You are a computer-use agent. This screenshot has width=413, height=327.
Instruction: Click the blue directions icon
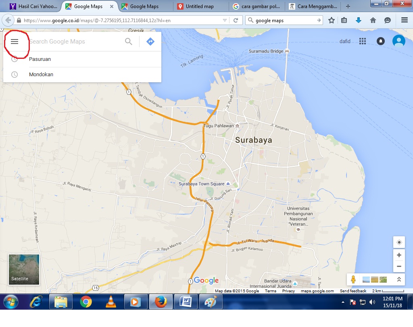(150, 41)
